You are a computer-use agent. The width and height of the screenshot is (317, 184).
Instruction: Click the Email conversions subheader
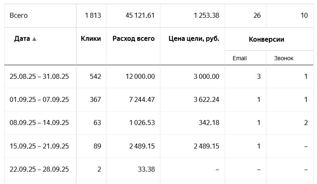point(240,59)
